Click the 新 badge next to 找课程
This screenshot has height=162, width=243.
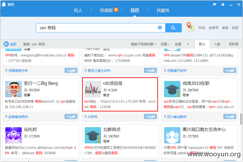point(116,10)
